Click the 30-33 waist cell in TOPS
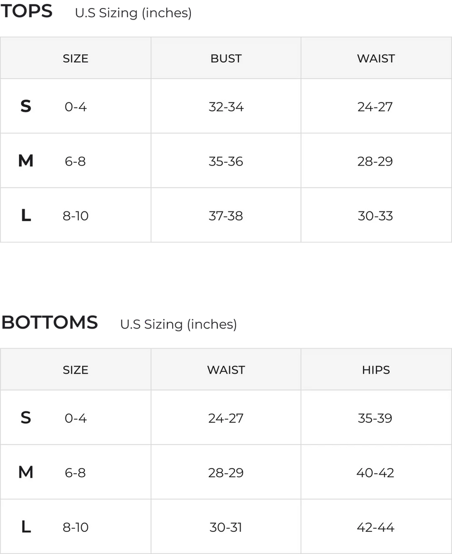The width and height of the screenshot is (452, 554). coord(376,216)
